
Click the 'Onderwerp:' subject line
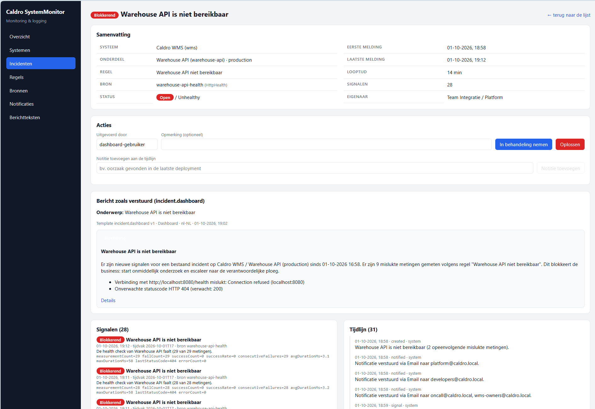pos(146,213)
